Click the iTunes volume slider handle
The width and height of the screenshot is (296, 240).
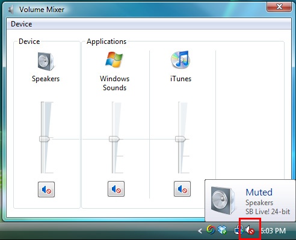tap(180, 139)
